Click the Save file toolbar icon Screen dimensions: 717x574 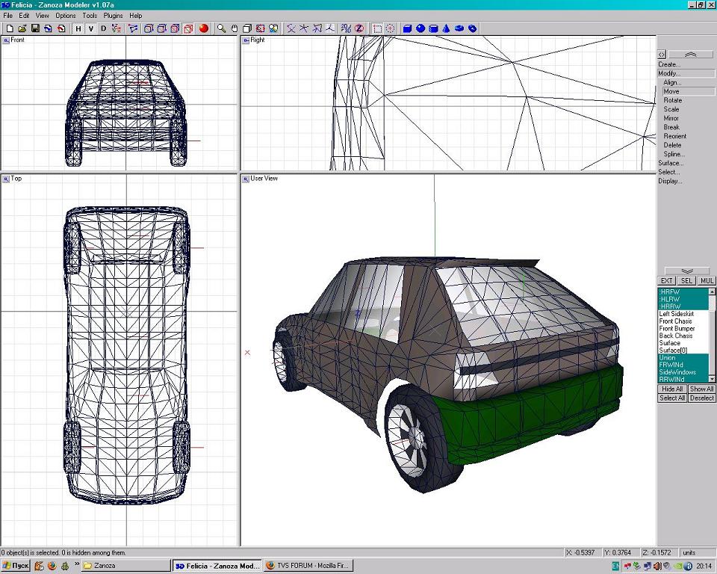click(35, 28)
